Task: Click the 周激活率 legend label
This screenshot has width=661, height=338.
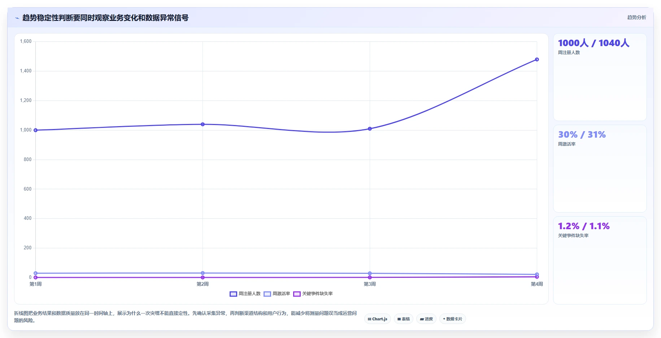Action: tap(281, 294)
